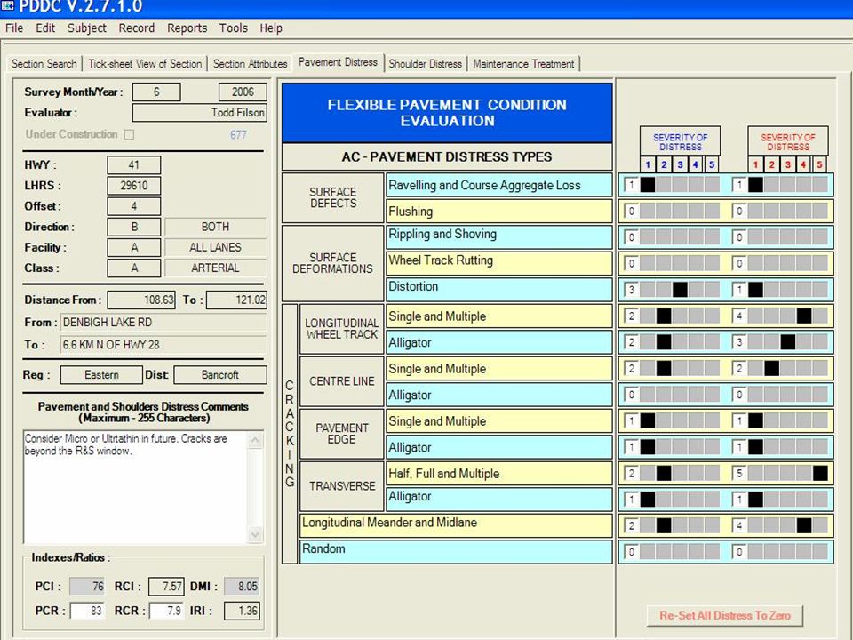The height and width of the screenshot is (640, 853).
Task: Click the Dist field showing Bancroft
Action: pos(219,375)
